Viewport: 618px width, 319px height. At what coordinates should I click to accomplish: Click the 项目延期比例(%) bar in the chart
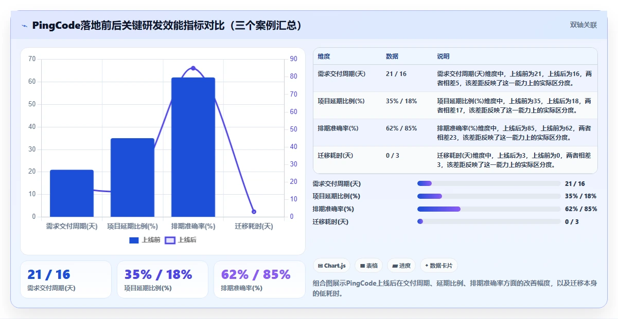(132, 177)
